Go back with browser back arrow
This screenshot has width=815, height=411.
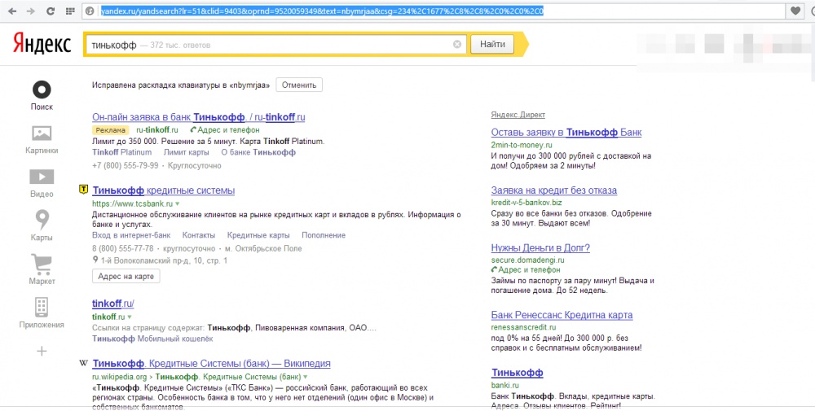coord(12,11)
